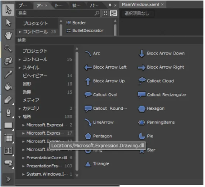Select the Grid layout tool
Image resolution: width=205 pixels, height=187 pixels.
point(8,138)
